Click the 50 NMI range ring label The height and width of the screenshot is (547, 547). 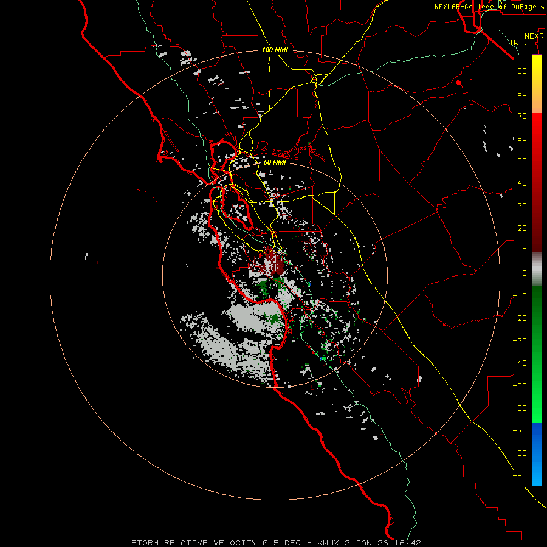tap(275, 162)
